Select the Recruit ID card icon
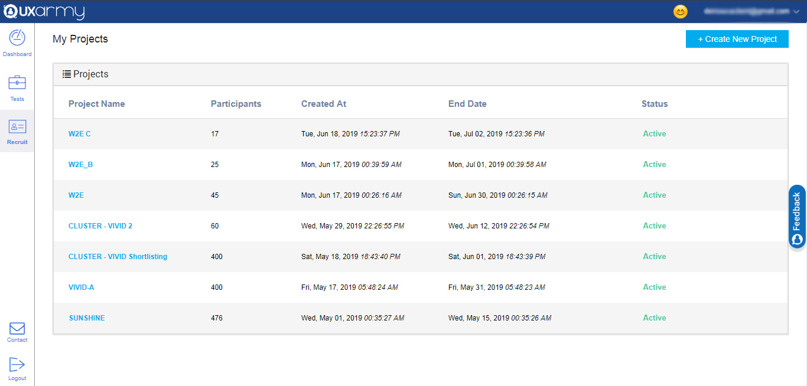Image resolution: width=807 pixels, height=386 pixels. coord(17,126)
